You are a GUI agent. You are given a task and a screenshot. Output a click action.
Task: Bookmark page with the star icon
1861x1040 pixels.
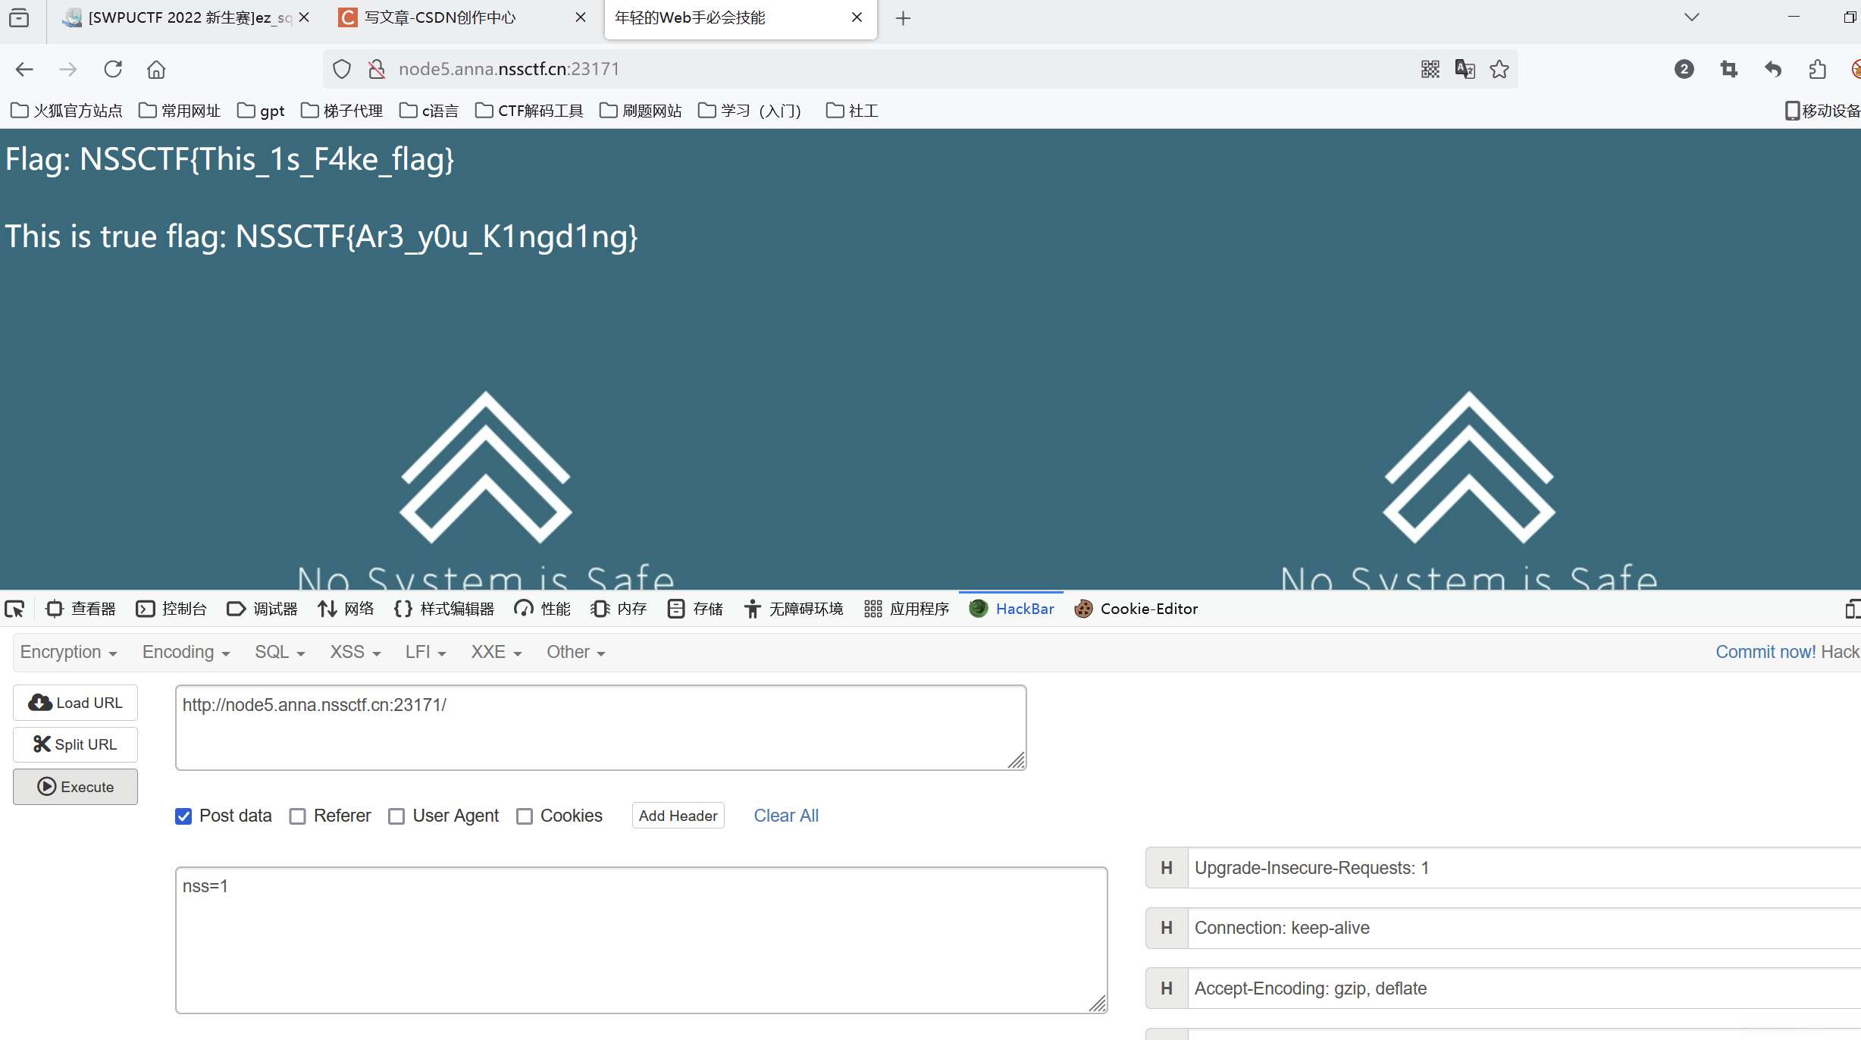(1499, 69)
